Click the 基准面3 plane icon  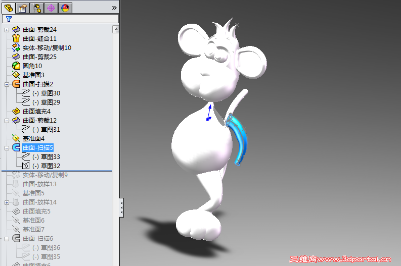pos(16,75)
